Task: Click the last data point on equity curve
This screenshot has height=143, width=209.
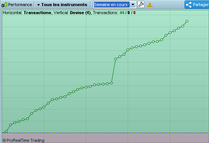Action: pyautogui.click(x=187, y=21)
